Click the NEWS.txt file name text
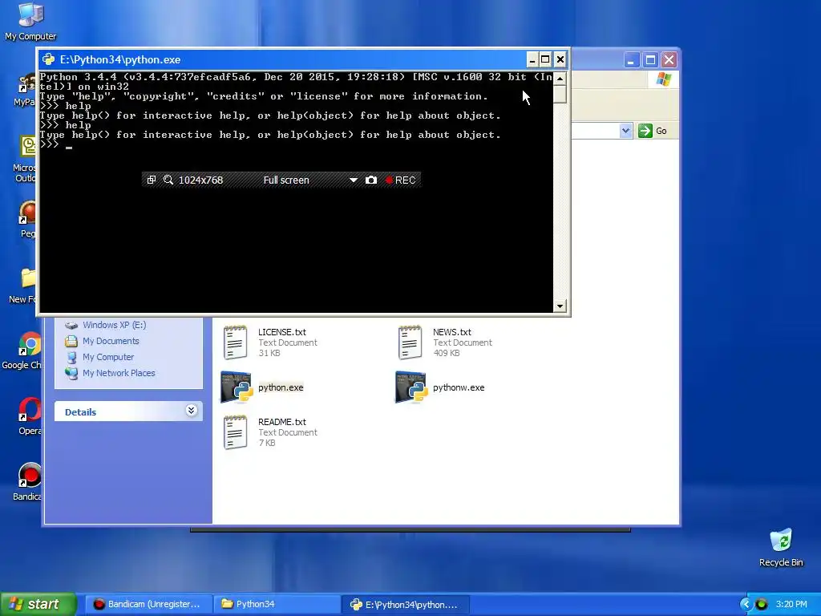Viewport: 821px width, 616px height. 452,332
